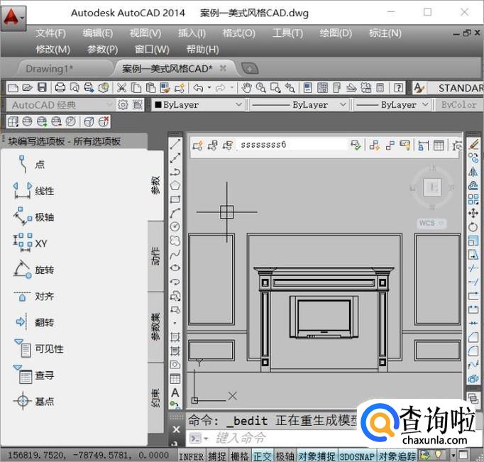Toggle 栅格 grid display in status bar

[x=239, y=456]
